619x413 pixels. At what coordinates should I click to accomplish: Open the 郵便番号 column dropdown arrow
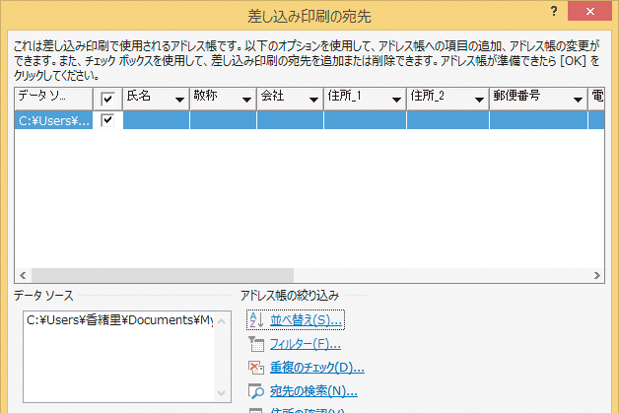coord(578,100)
